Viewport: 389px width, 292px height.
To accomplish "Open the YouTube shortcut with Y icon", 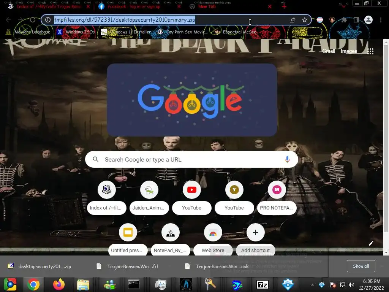I will point(234,198).
